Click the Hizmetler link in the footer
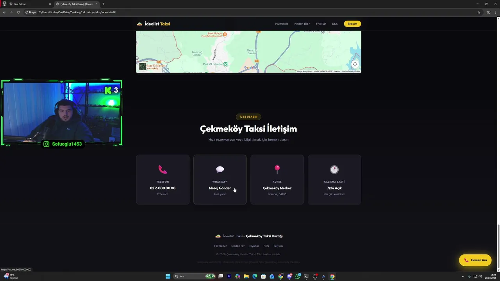 pos(220,246)
